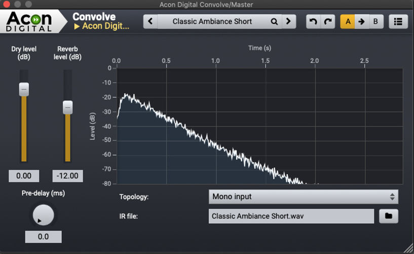Viewport: 414px width, 254px height.
Task: Click the Topology: label
Action: coord(134,197)
